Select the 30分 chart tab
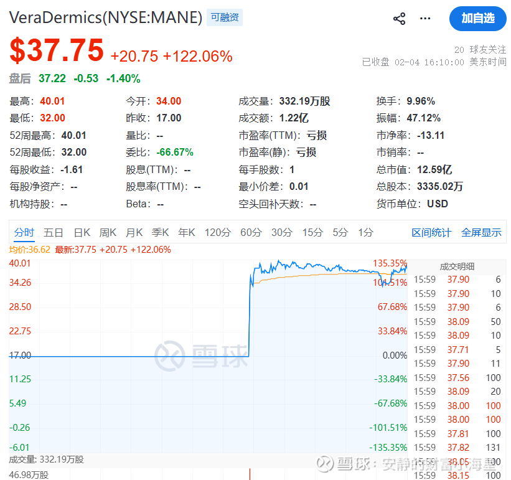Viewport: 511px width, 480px height. tap(282, 232)
